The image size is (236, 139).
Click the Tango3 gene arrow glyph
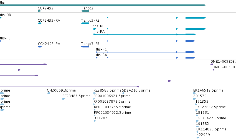pyautogui.click(x=85, y=11)
